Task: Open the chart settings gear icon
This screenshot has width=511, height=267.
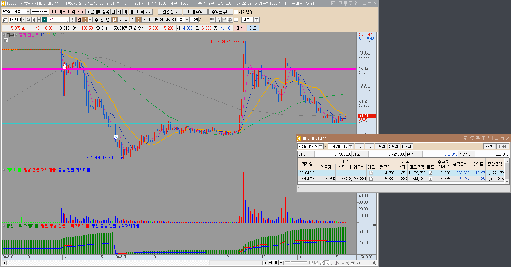Action: [230, 20]
